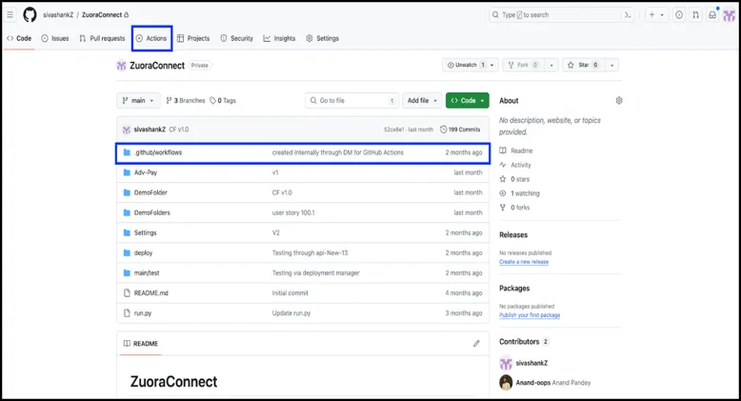Switch to the Issues tab
The image size is (741, 401).
[x=55, y=38]
